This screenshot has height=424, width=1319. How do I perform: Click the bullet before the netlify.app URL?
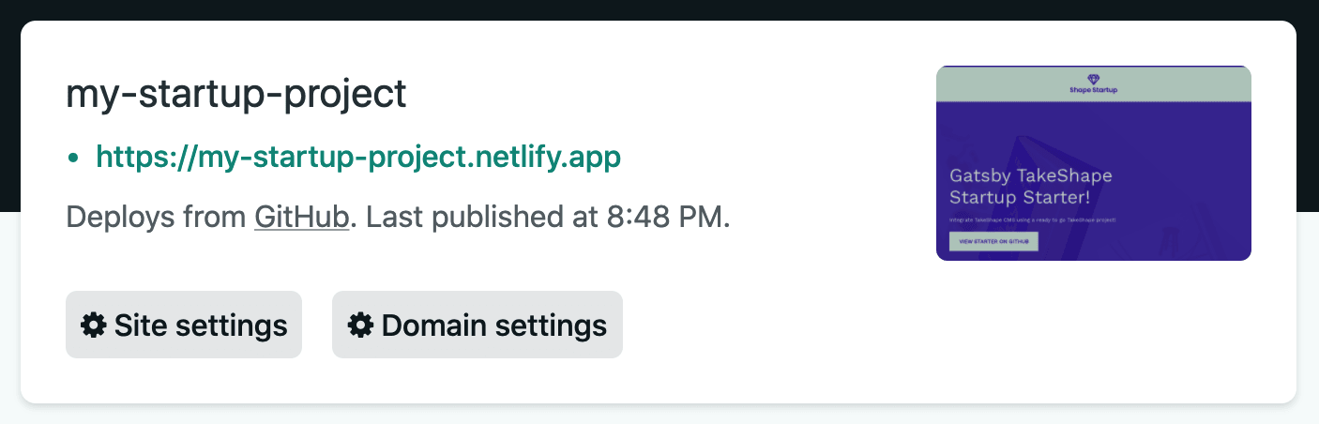tap(73, 158)
